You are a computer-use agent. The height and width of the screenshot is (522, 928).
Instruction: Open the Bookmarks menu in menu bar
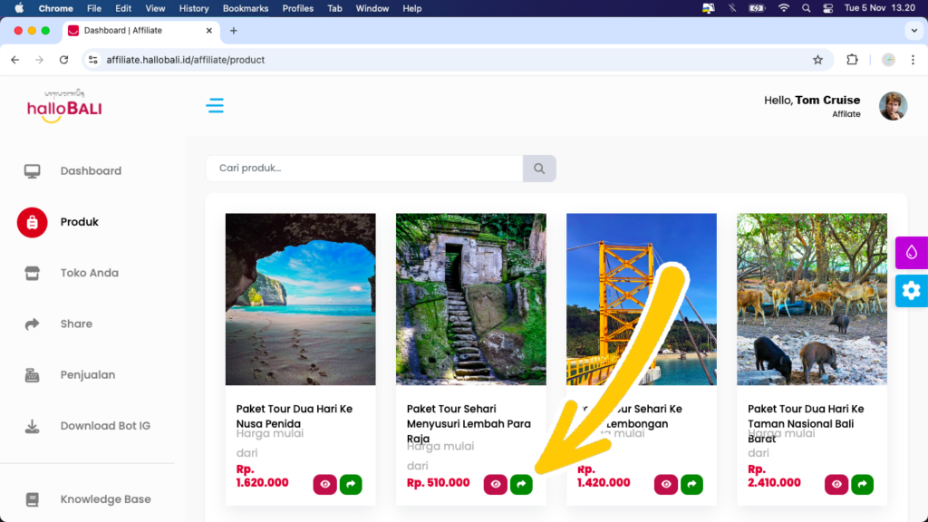[x=246, y=8]
